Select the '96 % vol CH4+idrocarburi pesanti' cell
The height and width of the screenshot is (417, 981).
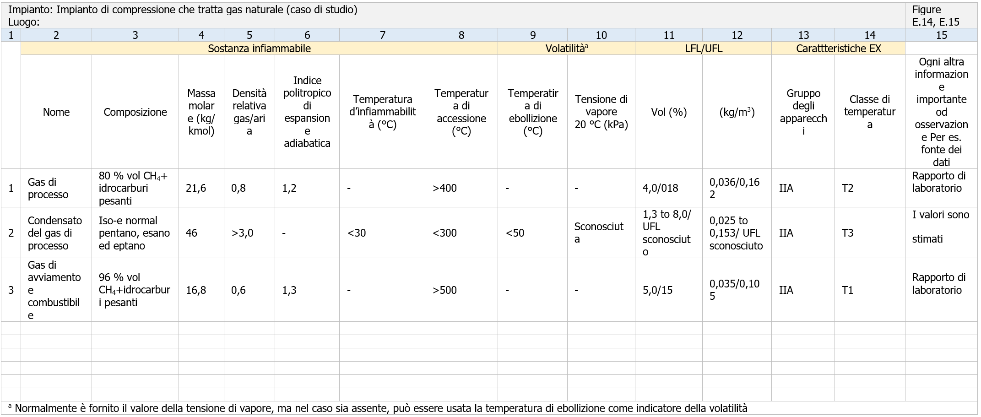click(135, 290)
